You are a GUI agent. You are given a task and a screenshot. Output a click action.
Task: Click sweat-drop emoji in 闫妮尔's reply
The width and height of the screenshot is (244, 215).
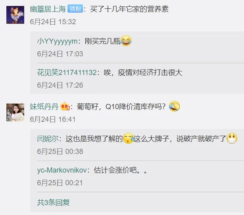(x=128, y=138)
